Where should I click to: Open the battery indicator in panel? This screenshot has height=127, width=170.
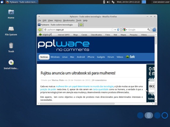(104, 2)
